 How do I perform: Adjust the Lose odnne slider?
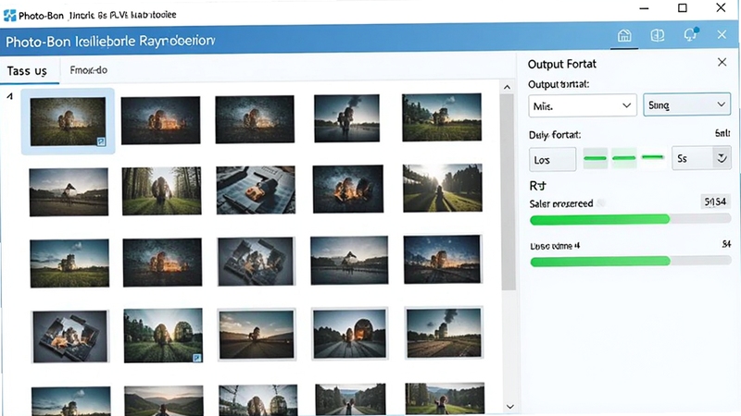(630, 262)
